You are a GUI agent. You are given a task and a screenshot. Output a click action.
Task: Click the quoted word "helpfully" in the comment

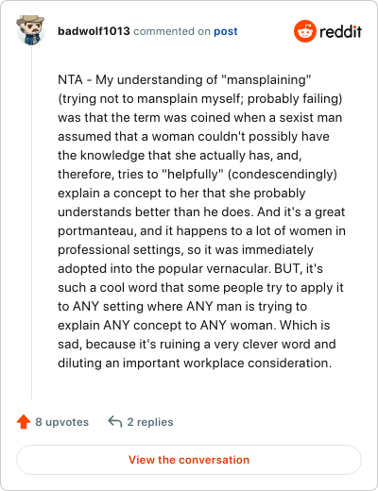point(193,175)
